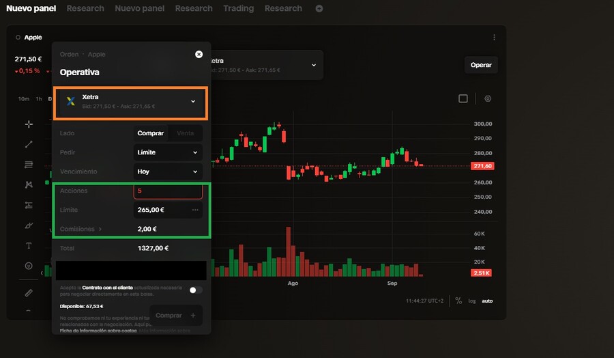The height and width of the screenshot is (358, 614).
Task: Expand the background Xetra dropdown arrow behind the dialog
Action: click(x=314, y=65)
